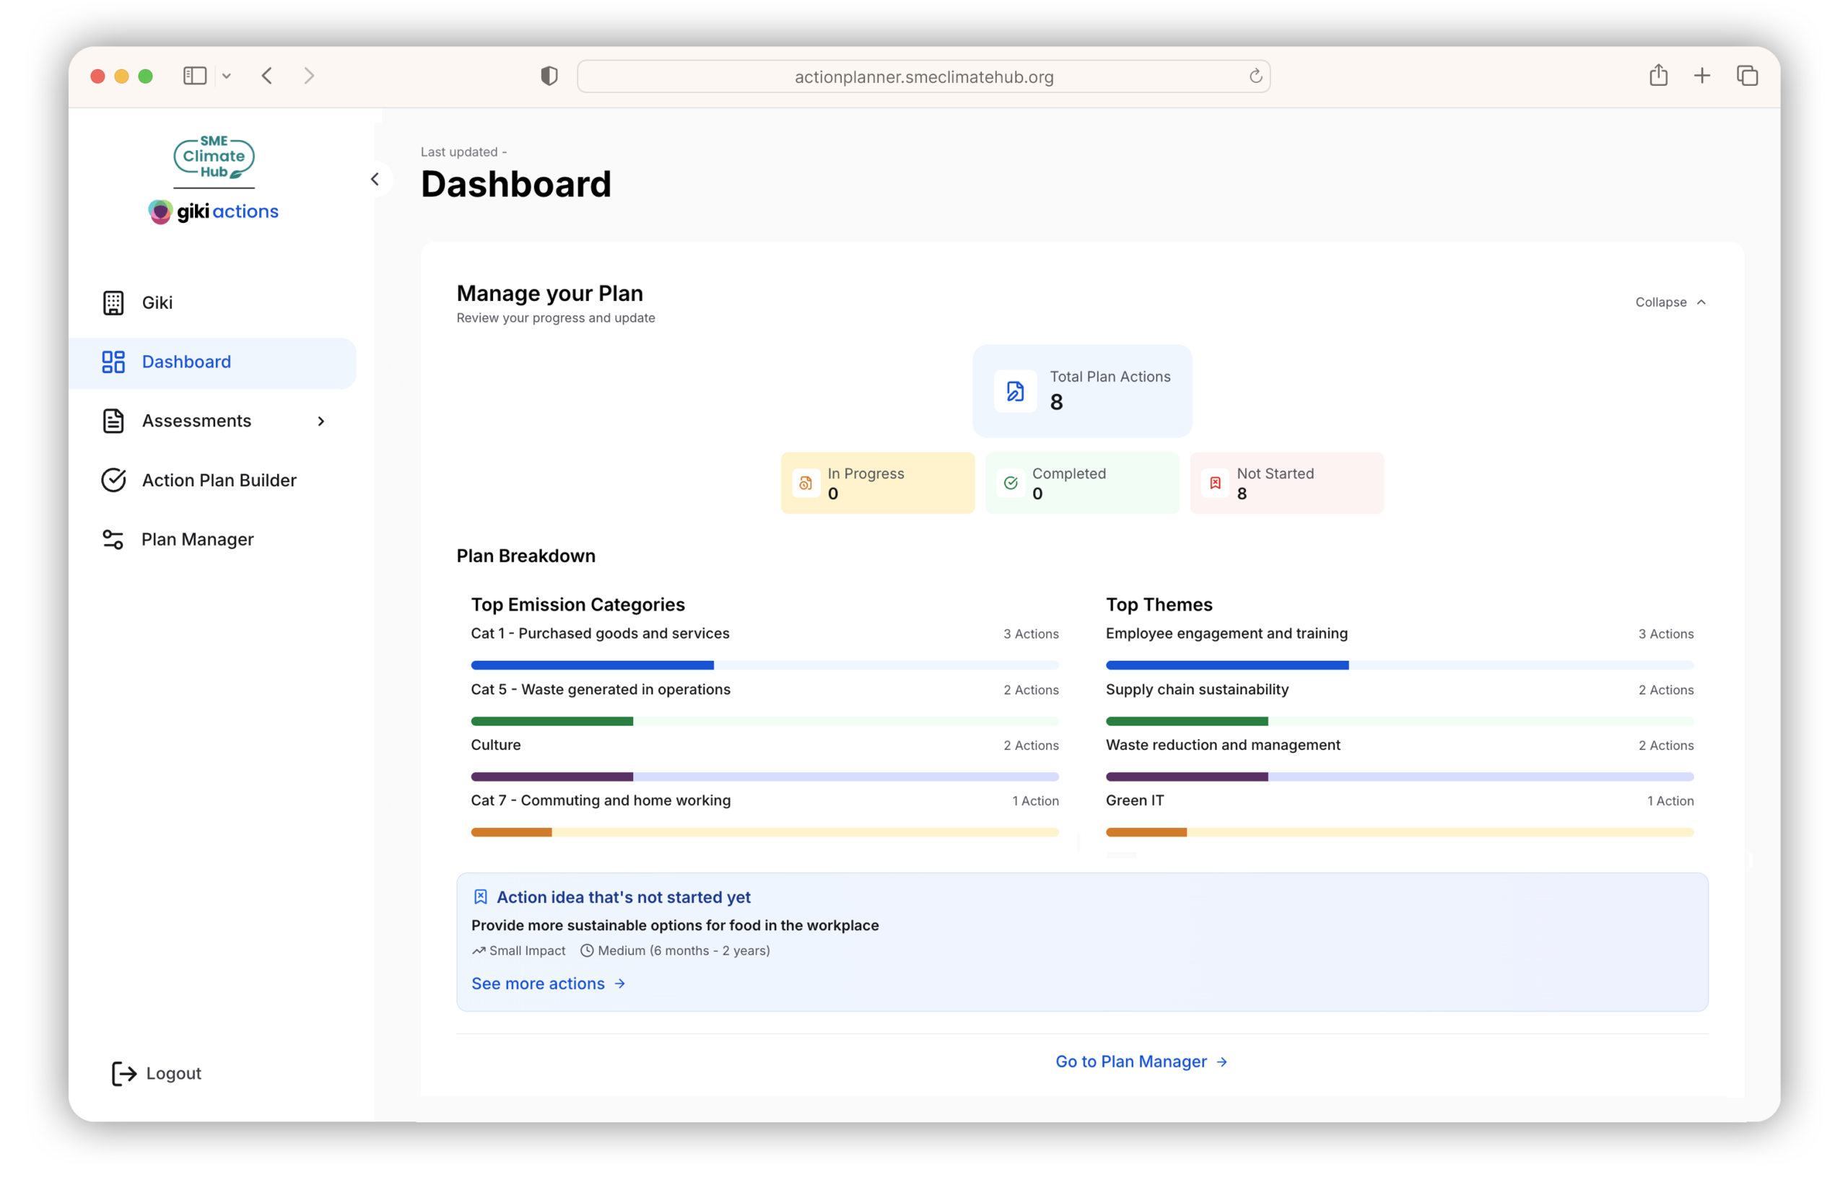Toggle the Safari sidebar button
Viewport: 1848px width, 1198px height.
click(194, 75)
